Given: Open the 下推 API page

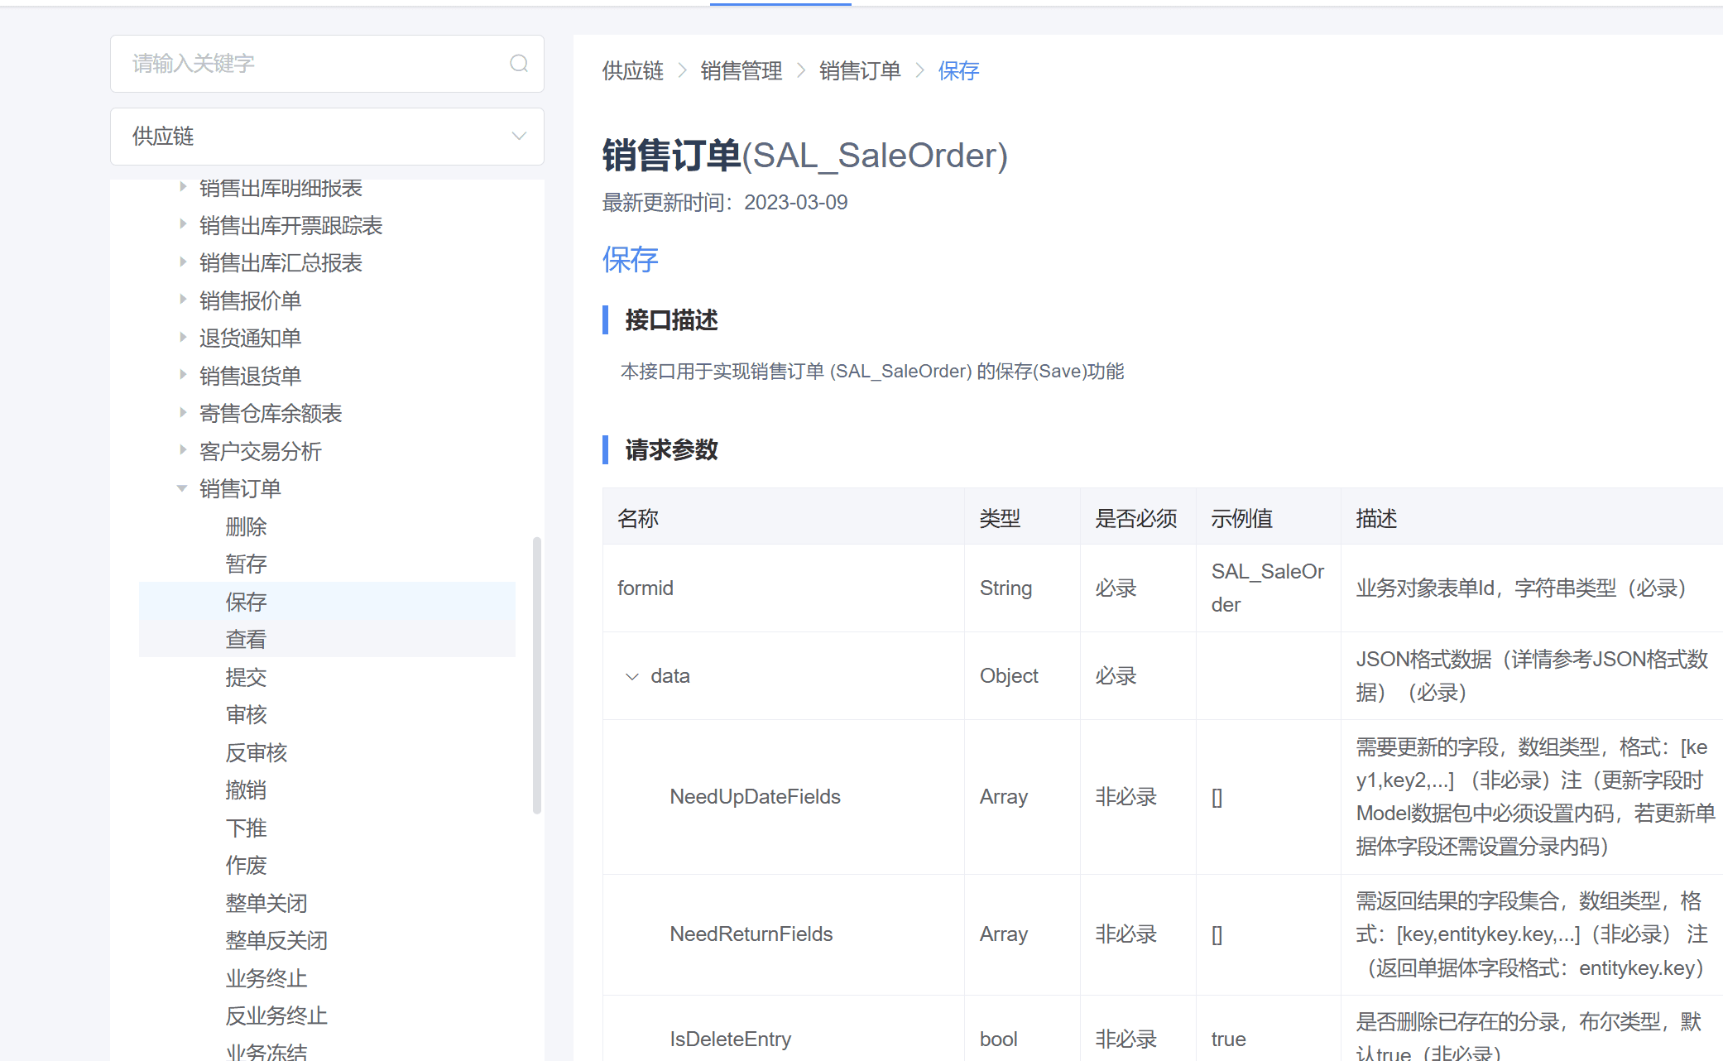Looking at the screenshot, I should 246,828.
